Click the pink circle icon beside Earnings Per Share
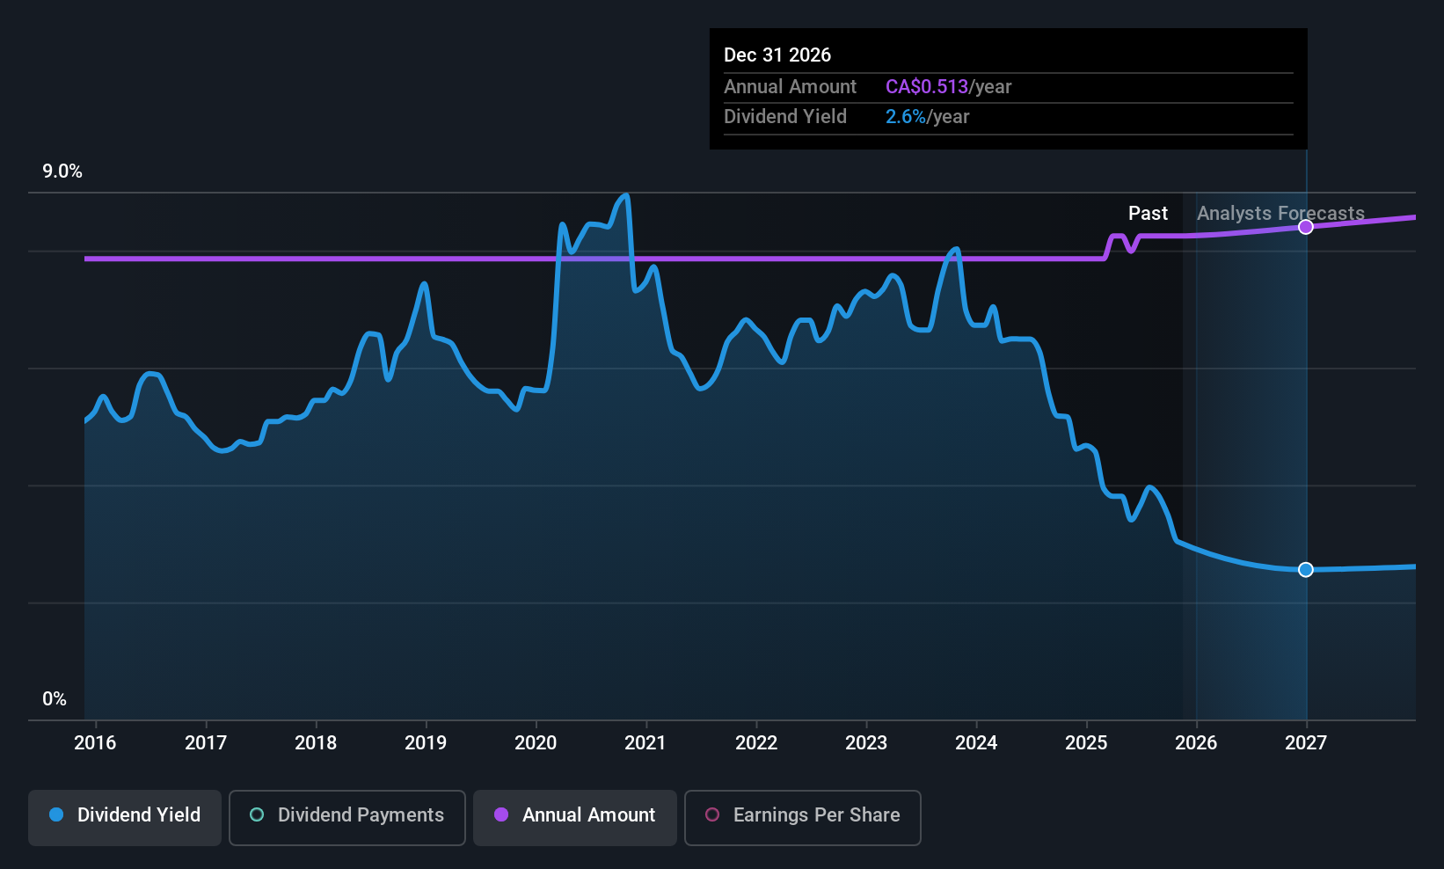 [712, 815]
